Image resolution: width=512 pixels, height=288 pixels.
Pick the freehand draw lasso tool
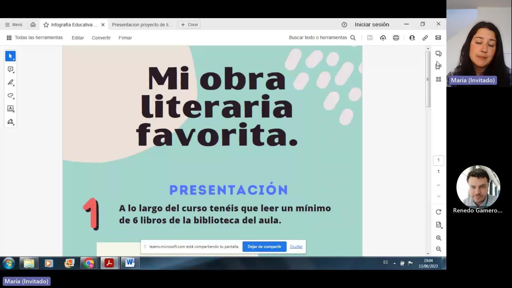tap(10, 95)
